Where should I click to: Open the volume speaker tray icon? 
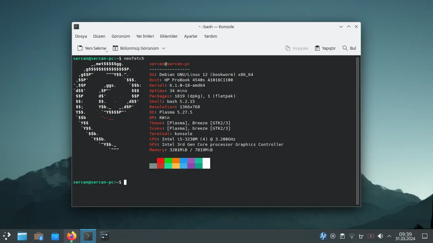click(380, 236)
